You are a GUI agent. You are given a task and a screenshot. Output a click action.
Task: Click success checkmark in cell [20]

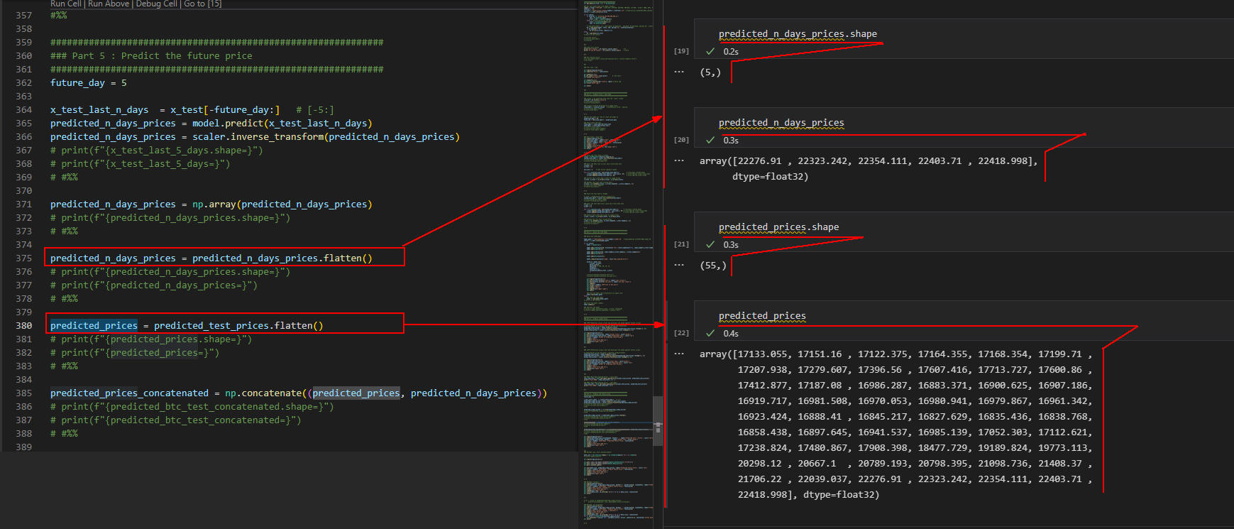[710, 140]
